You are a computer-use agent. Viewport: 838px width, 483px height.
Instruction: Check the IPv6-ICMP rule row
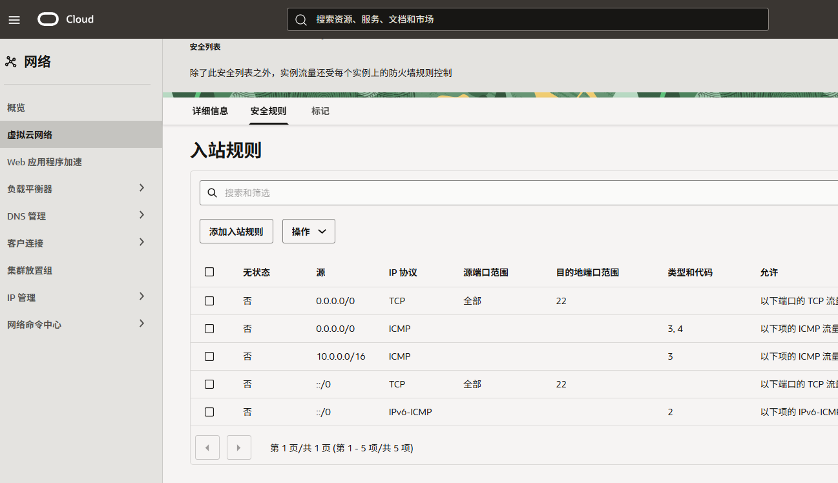click(x=209, y=412)
